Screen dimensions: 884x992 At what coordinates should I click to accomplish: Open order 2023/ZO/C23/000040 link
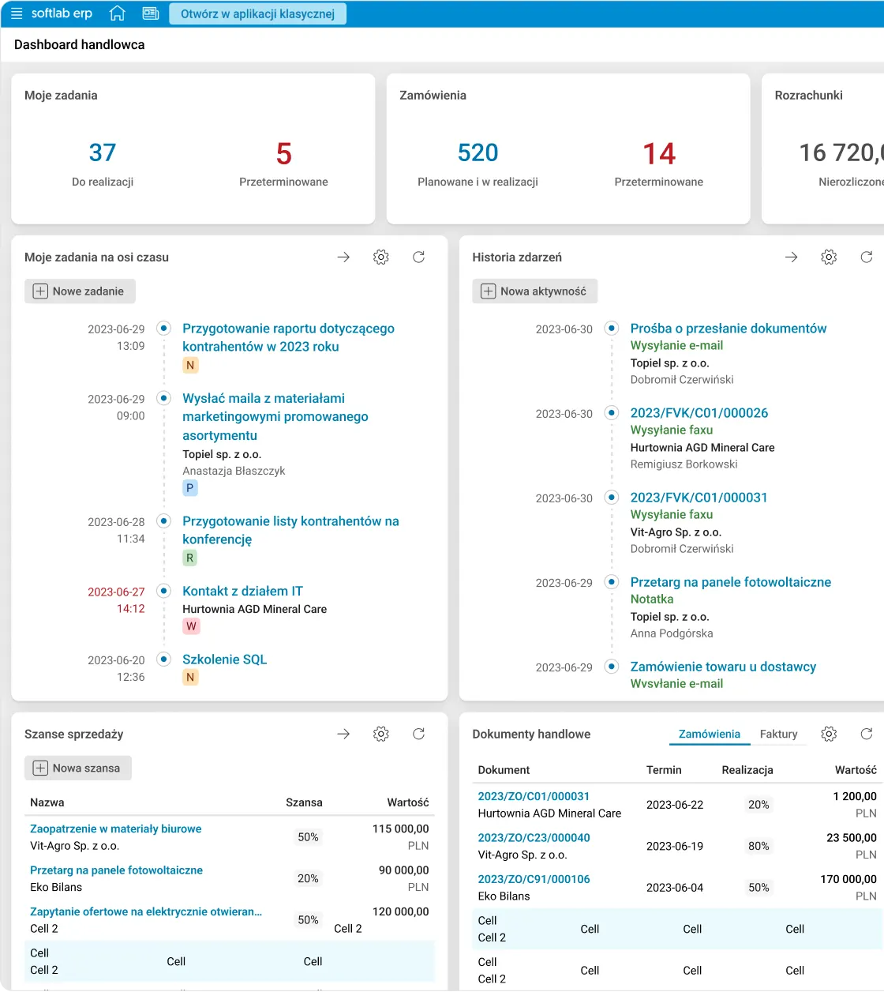click(534, 838)
